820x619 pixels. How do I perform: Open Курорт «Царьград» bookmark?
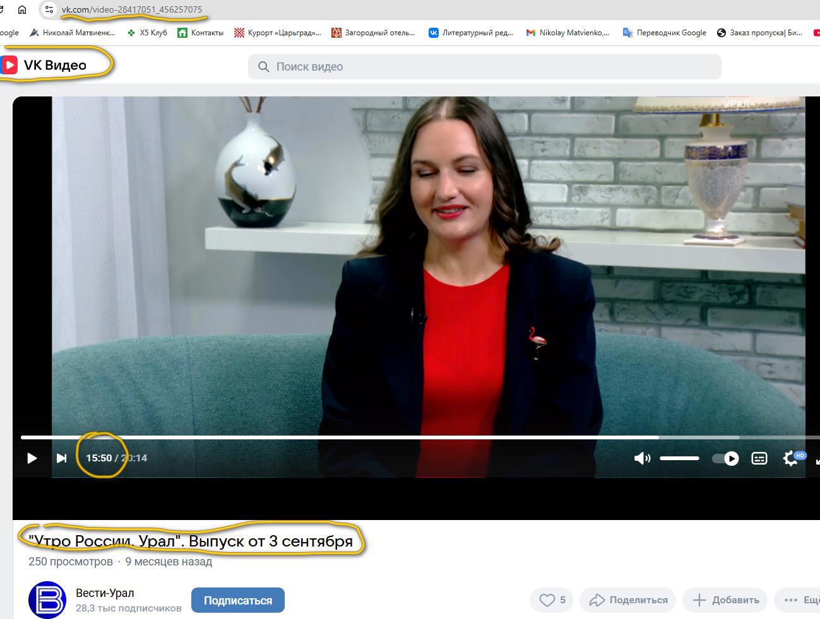tap(277, 33)
